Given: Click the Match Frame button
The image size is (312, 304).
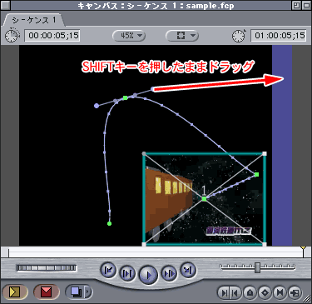Looking at the screenshot, I should click(x=295, y=292).
